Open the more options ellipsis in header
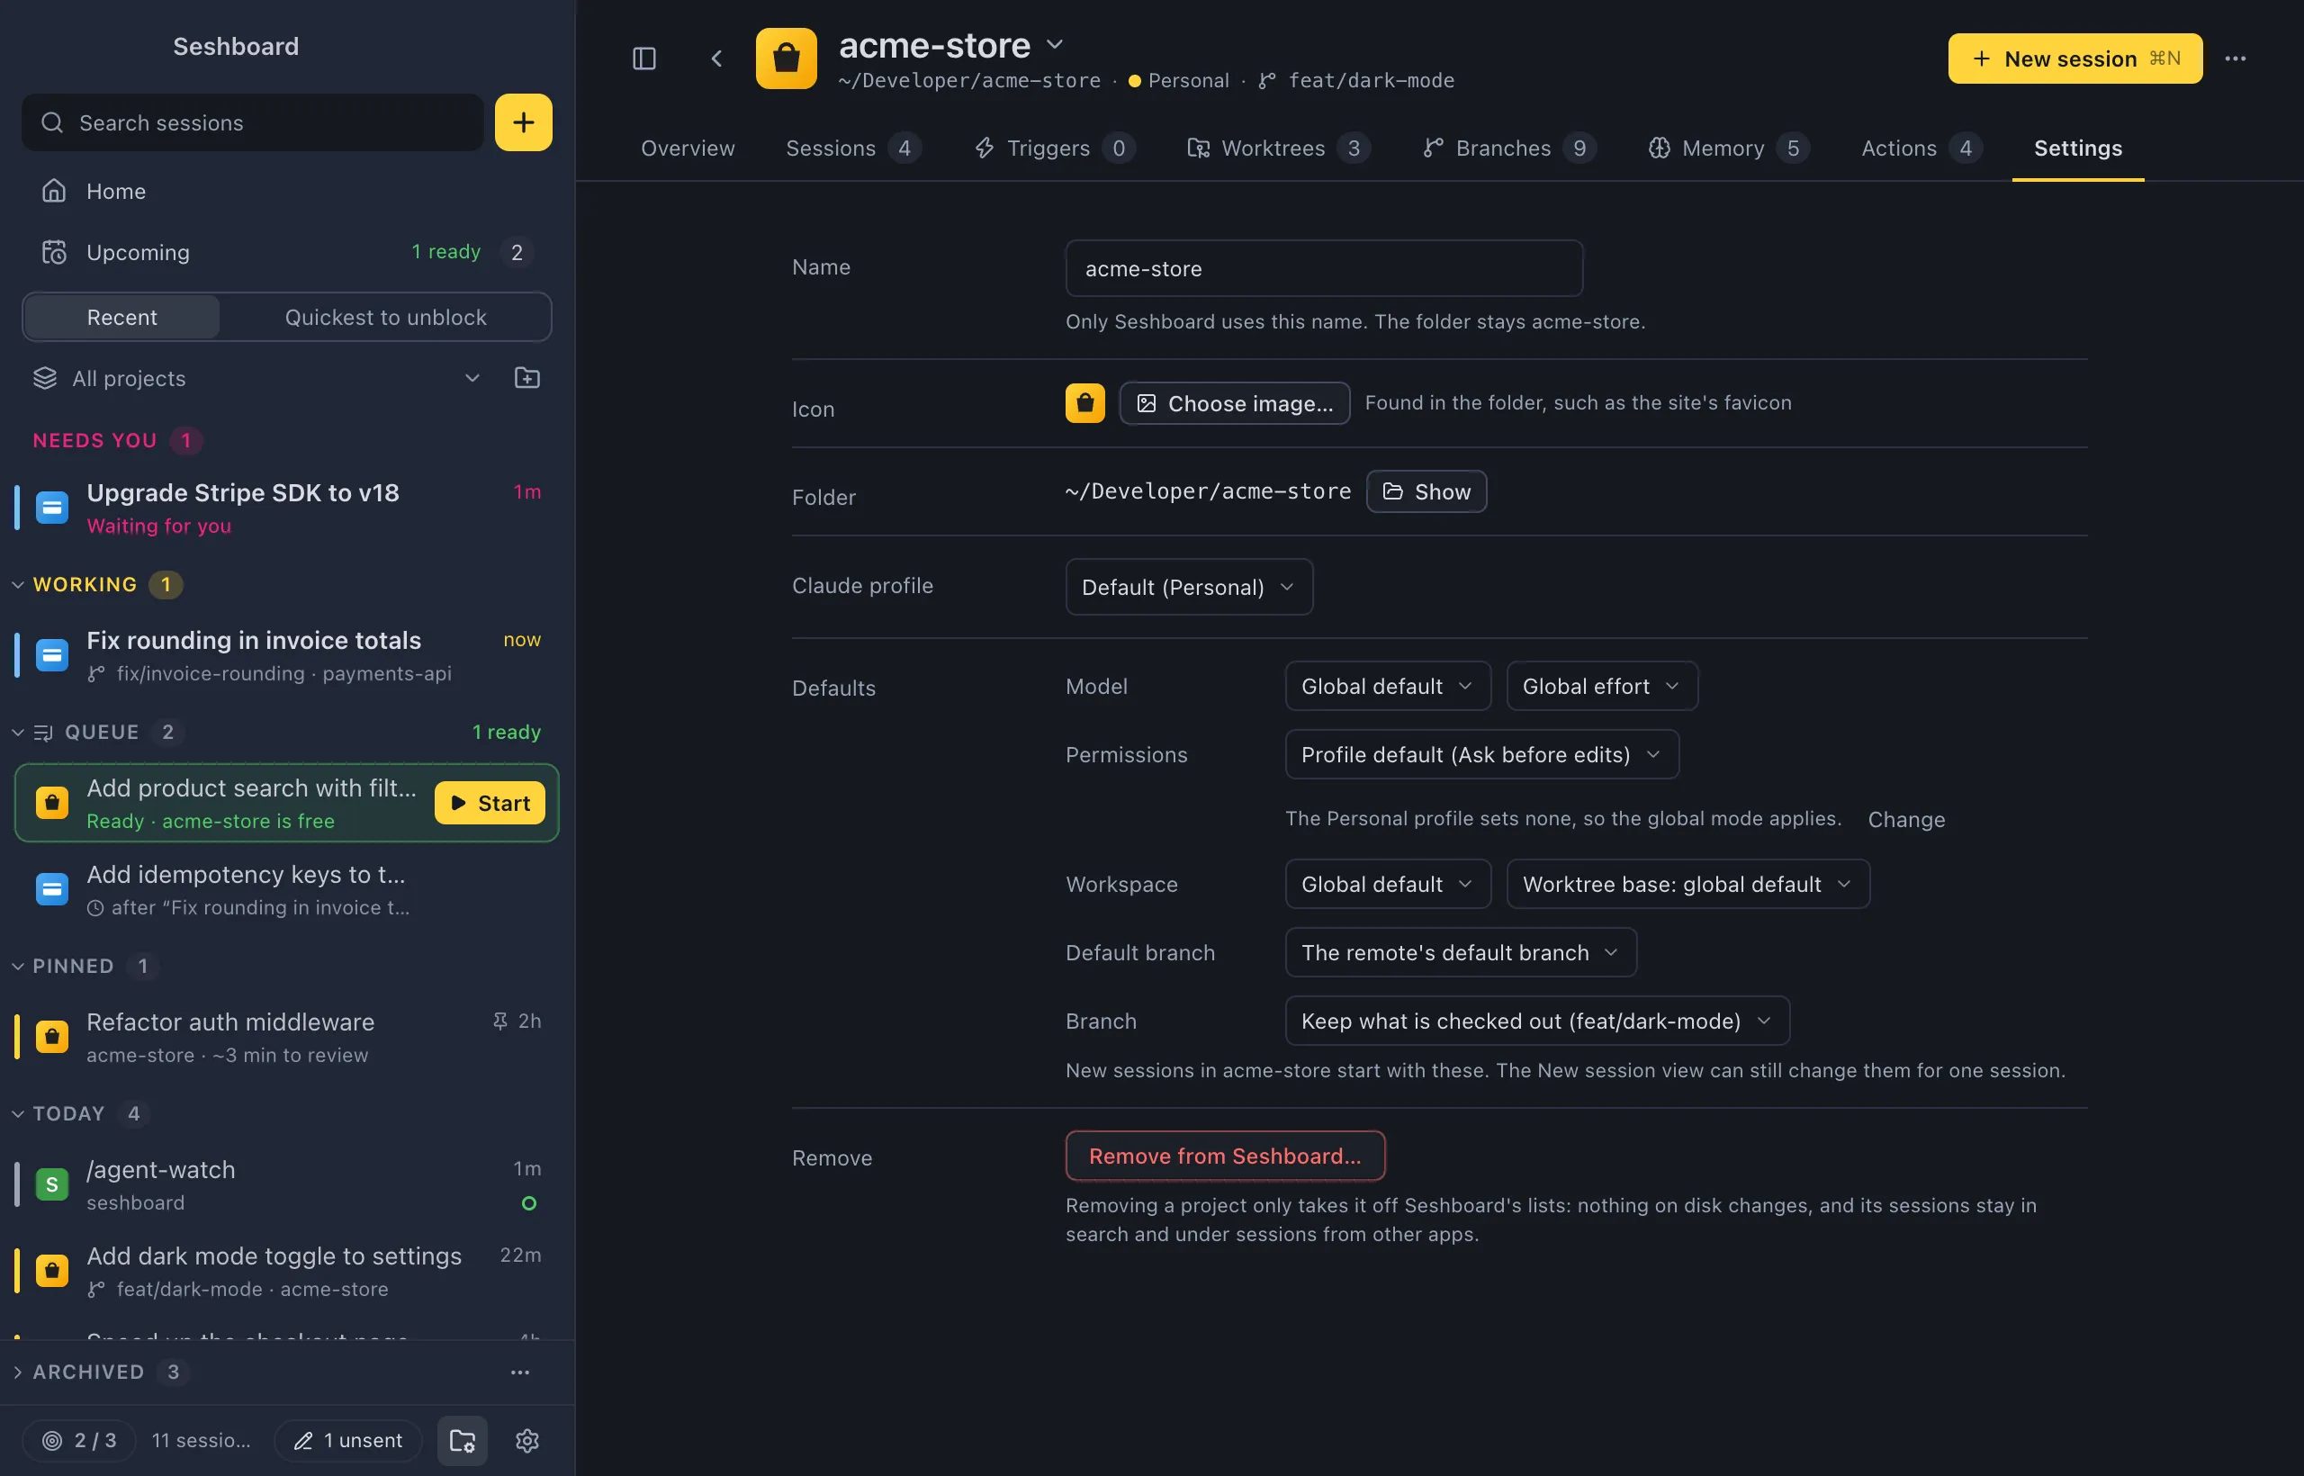Viewport: 2304px width, 1476px height. tap(2235, 58)
